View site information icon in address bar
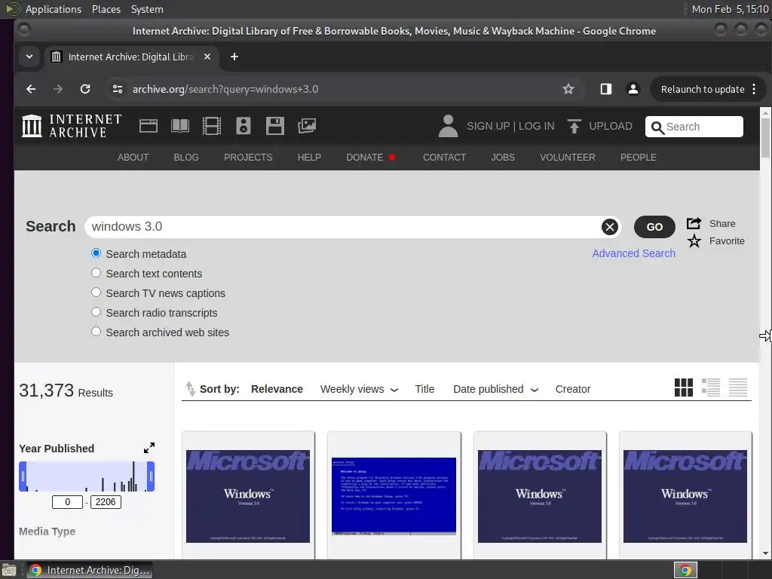The width and height of the screenshot is (772, 579). click(117, 89)
